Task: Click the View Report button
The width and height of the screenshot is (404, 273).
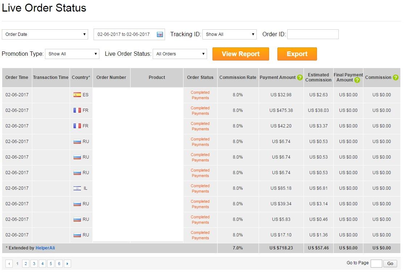Action: point(240,54)
